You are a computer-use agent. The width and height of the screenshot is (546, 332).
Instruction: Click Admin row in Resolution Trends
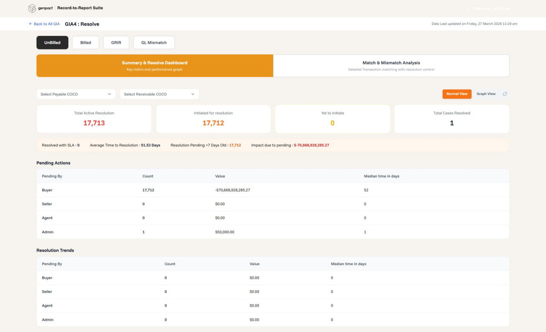[273, 320]
